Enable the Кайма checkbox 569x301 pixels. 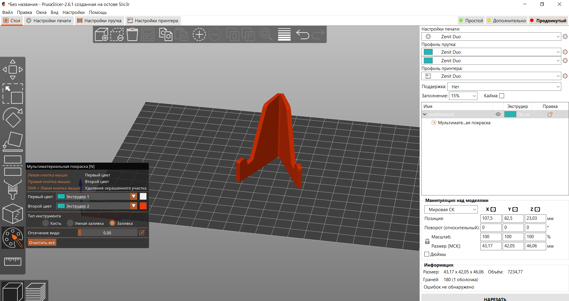[x=502, y=96]
